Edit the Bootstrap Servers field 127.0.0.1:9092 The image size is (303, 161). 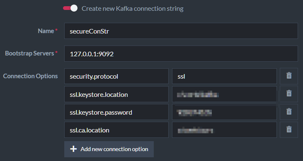(x=181, y=54)
